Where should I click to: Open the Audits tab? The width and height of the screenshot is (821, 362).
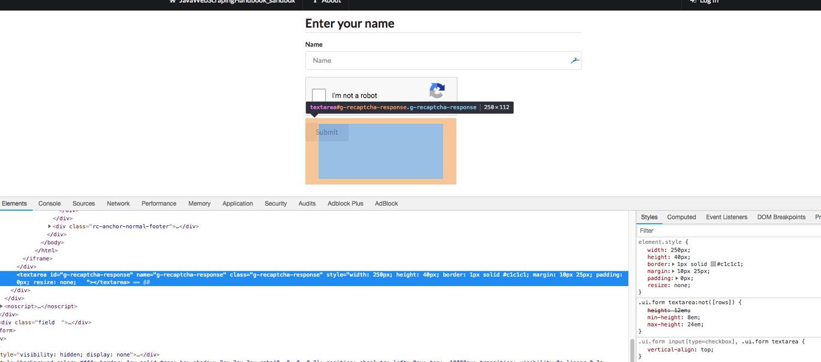(307, 203)
